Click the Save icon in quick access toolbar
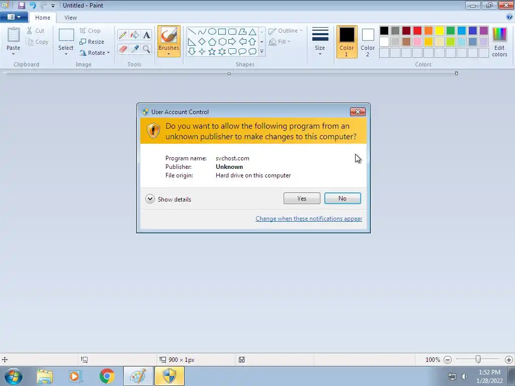This screenshot has width=515, height=386. (x=21, y=5)
